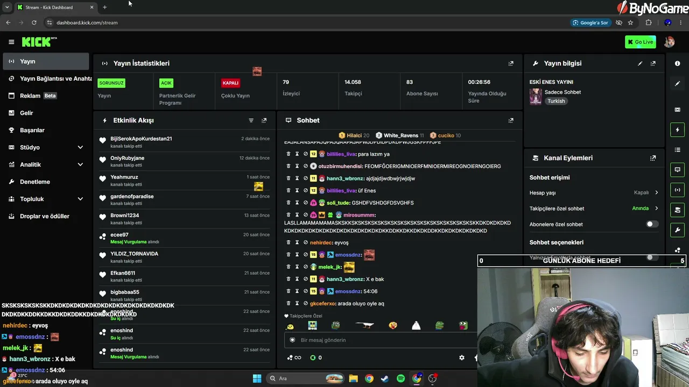This screenshot has width=689, height=387.
Task: Open Denetleme in the sidebar
Action: click(x=46, y=182)
